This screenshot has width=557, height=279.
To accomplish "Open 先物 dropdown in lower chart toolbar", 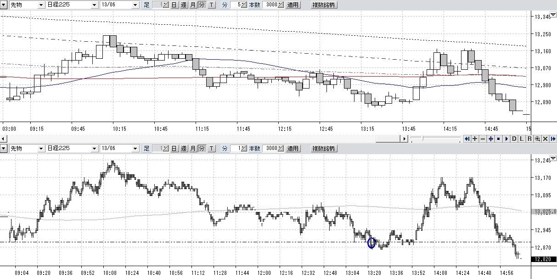I will coord(42,149).
